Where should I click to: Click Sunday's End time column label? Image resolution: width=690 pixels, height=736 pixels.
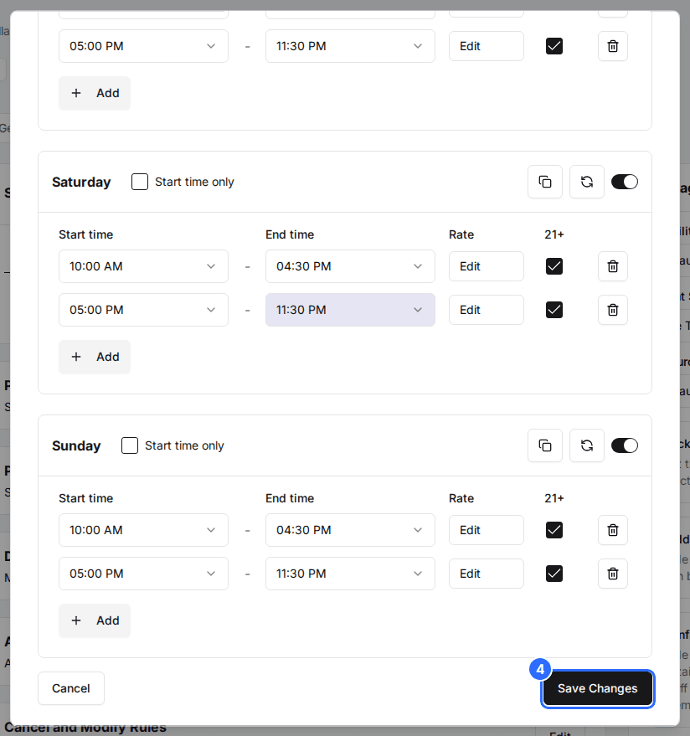tap(290, 498)
